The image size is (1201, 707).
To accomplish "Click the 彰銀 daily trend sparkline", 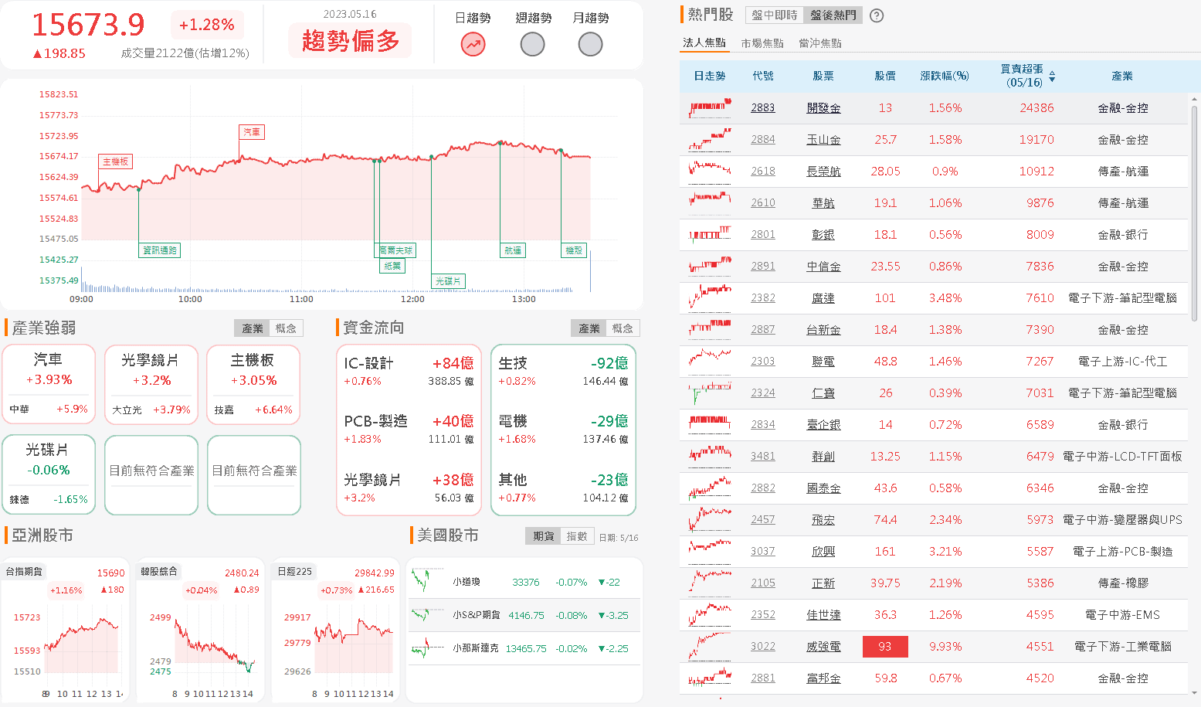I will (710, 235).
